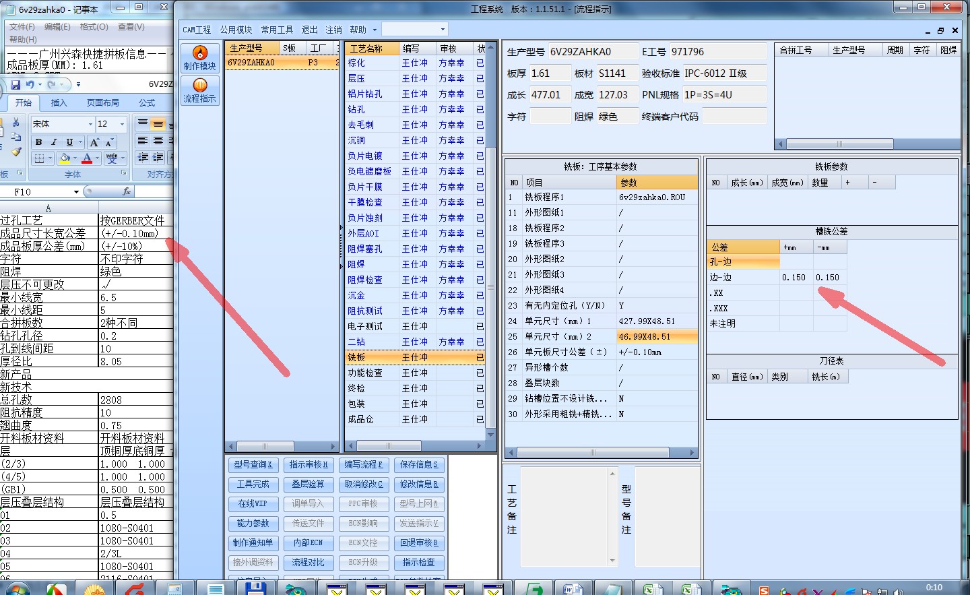The image size is (970, 595).
Task: Click the 叠层验算 button
Action: pyautogui.click(x=309, y=484)
